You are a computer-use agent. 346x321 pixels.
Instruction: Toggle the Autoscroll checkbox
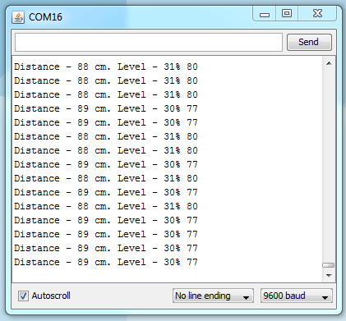click(x=23, y=296)
